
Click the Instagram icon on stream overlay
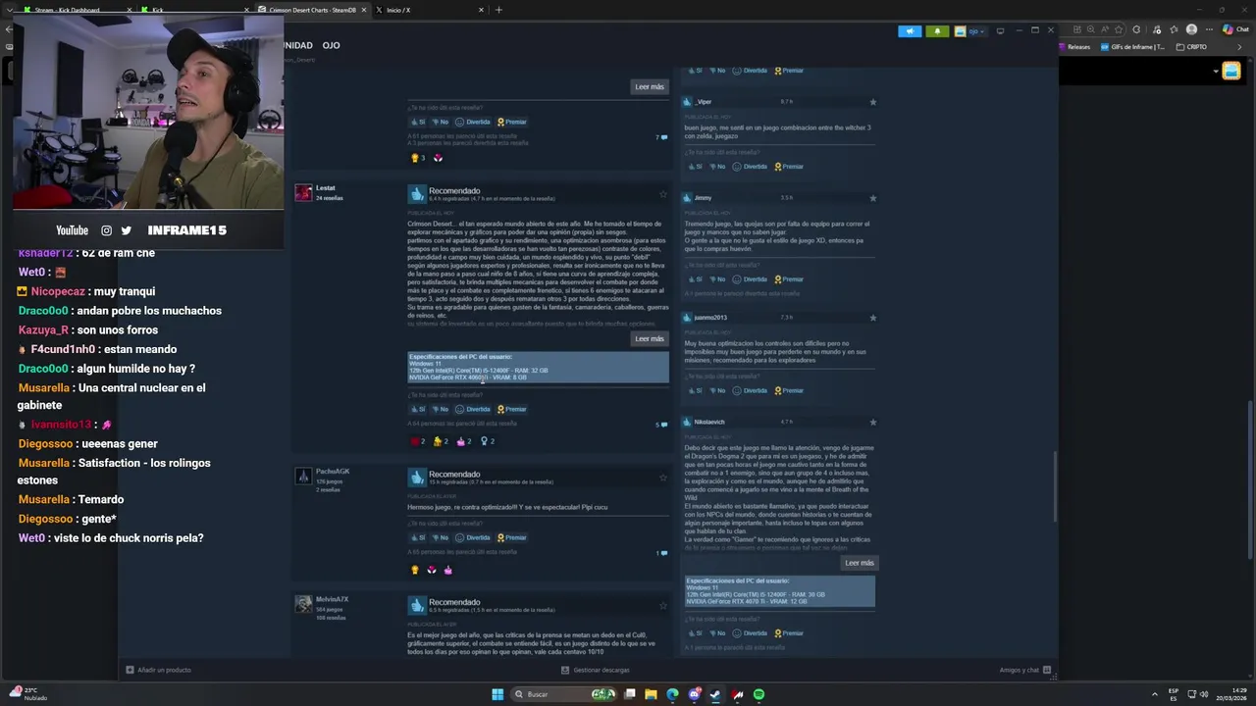[107, 230]
